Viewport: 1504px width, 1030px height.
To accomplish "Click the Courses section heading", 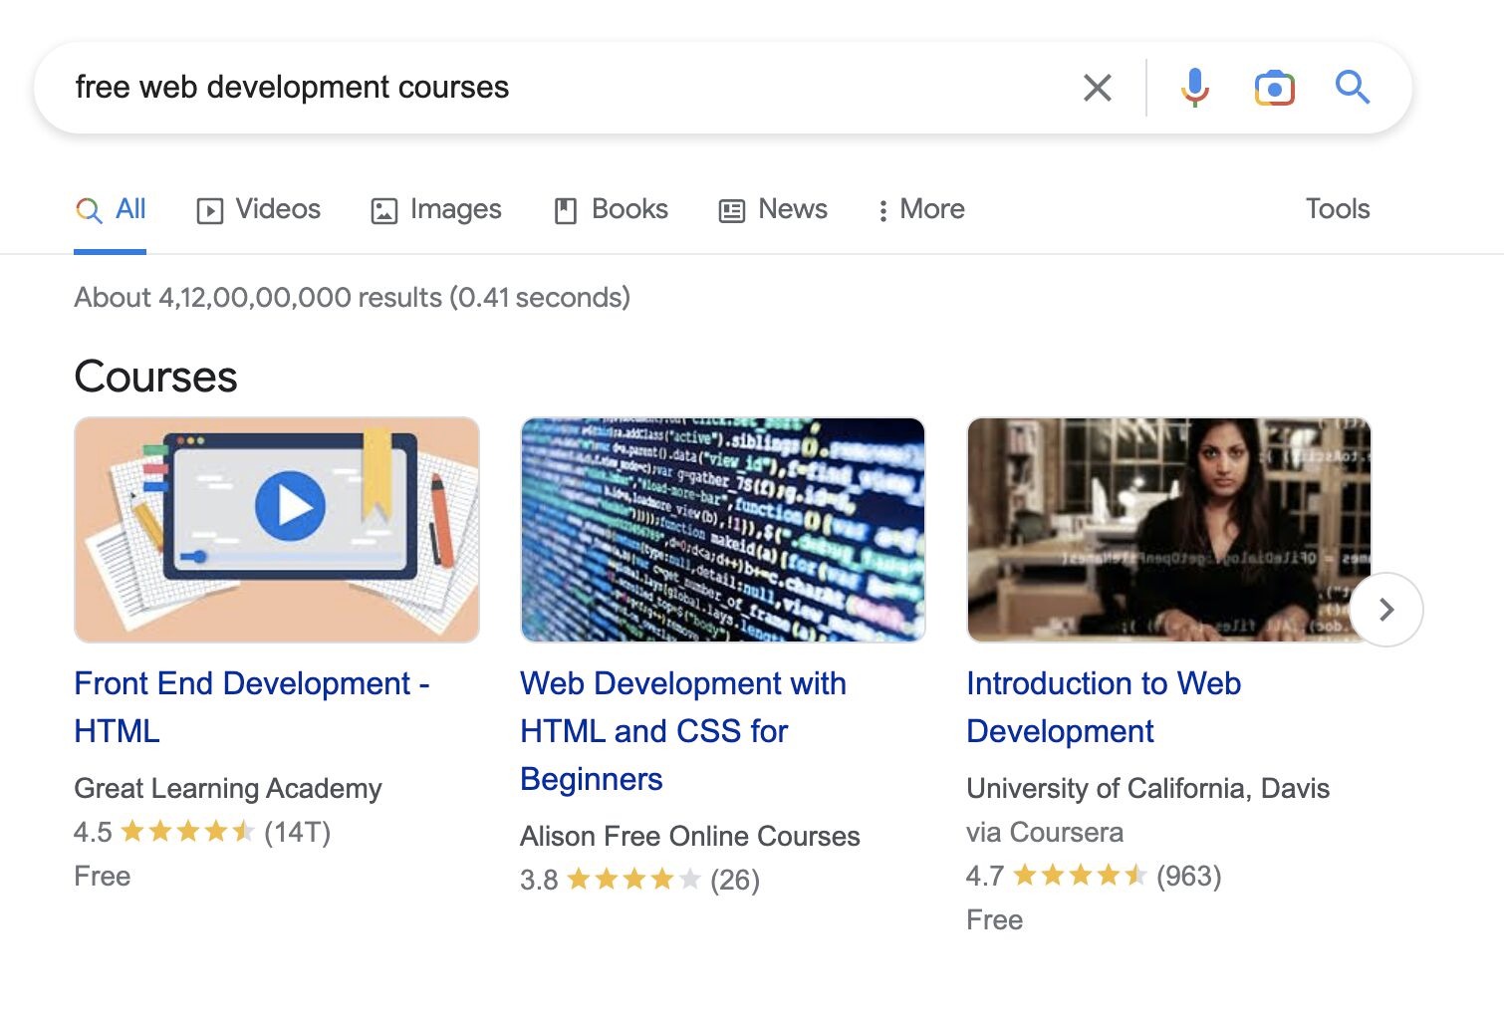I will click(x=155, y=377).
